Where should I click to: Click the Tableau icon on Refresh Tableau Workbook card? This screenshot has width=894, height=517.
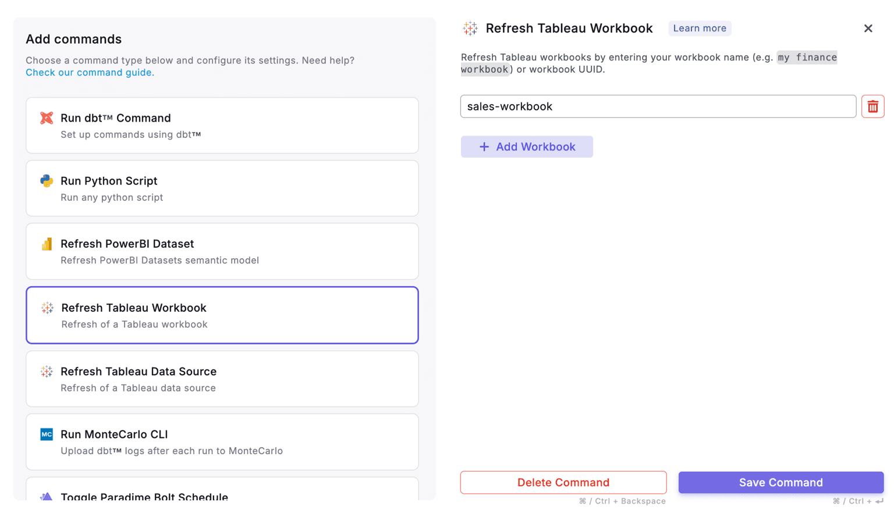coord(47,308)
